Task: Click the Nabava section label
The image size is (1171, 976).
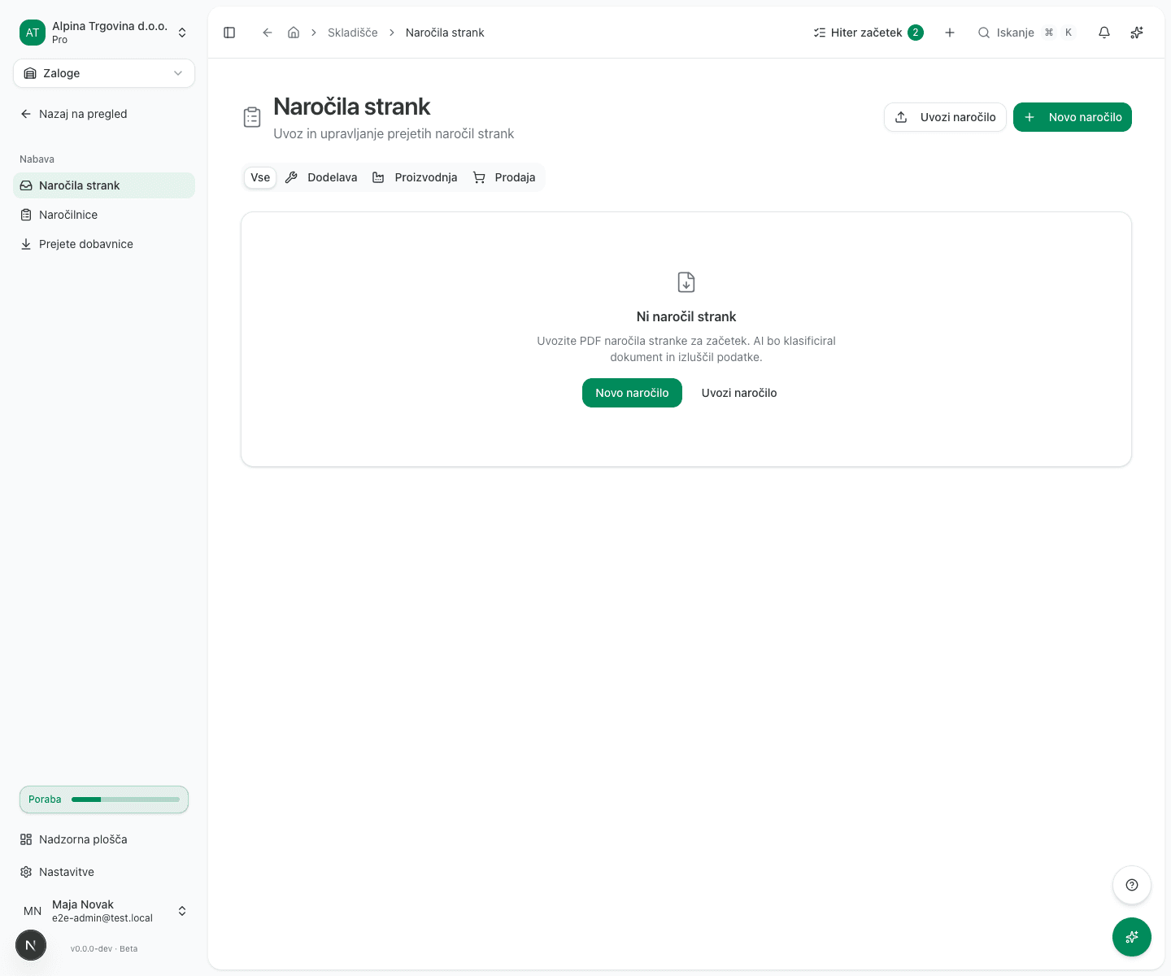Action: coord(37,159)
